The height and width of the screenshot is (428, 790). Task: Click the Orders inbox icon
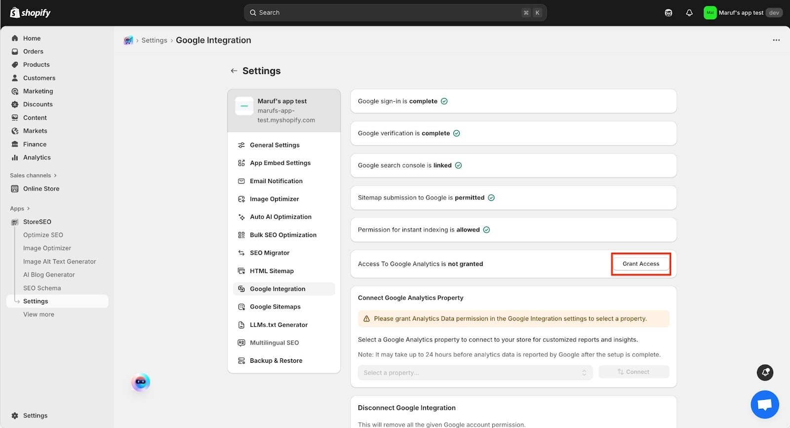pos(15,51)
